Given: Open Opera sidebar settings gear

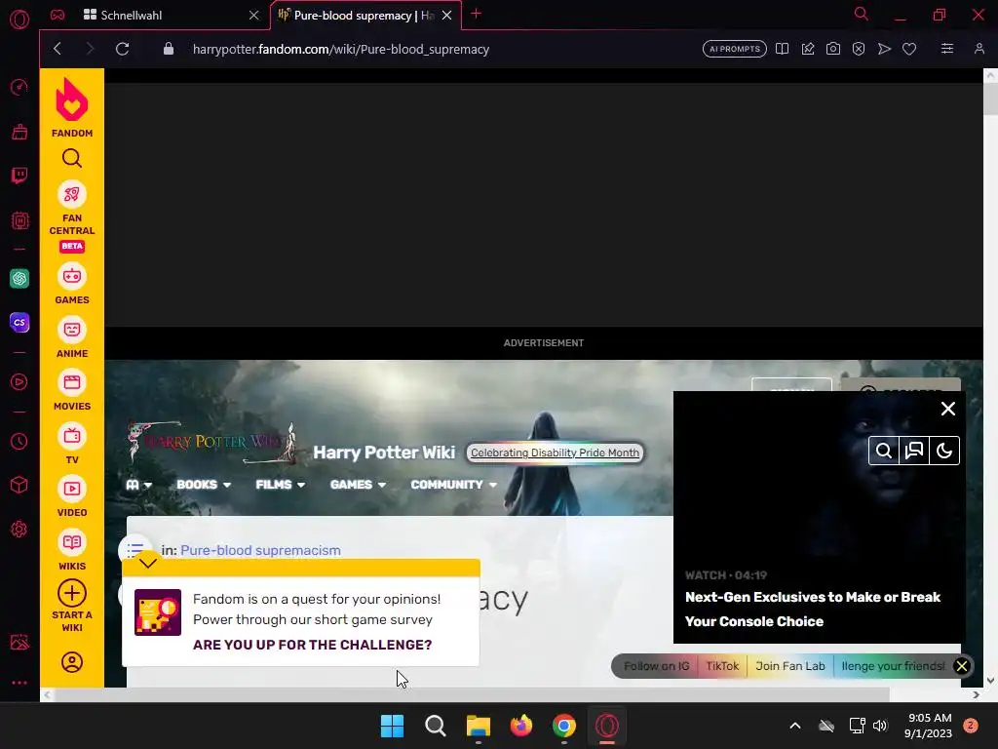Looking at the screenshot, I should point(19,530).
